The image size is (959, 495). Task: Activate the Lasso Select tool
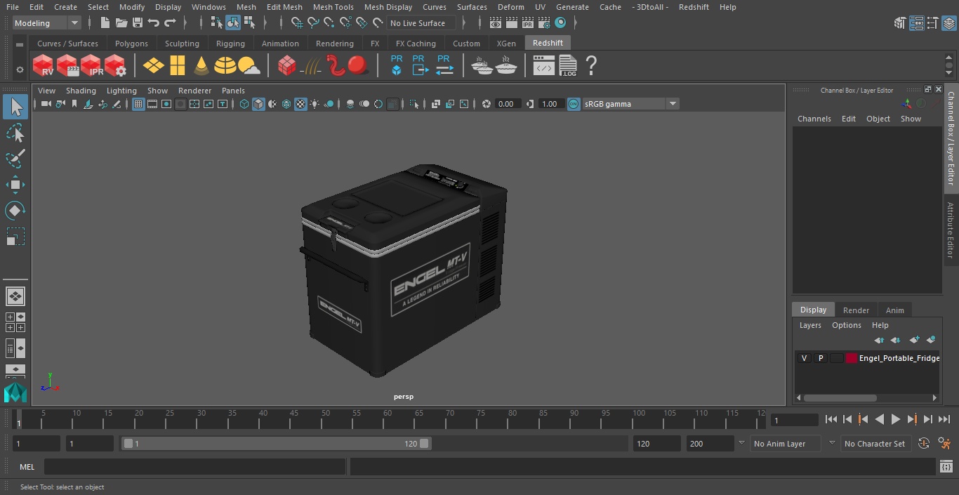[15, 133]
